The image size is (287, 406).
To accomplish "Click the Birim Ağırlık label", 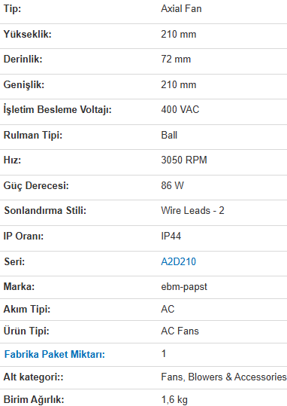I will tap(34, 399).
